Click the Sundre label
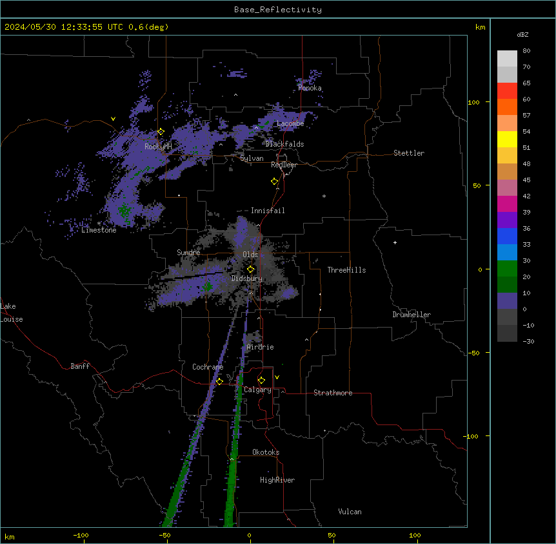556x544 pixels. point(188,253)
